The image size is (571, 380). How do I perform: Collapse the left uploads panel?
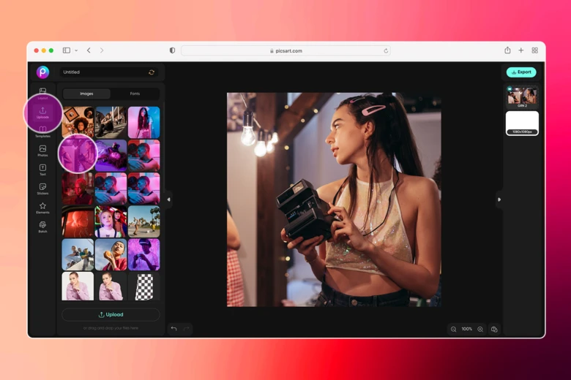tap(168, 199)
